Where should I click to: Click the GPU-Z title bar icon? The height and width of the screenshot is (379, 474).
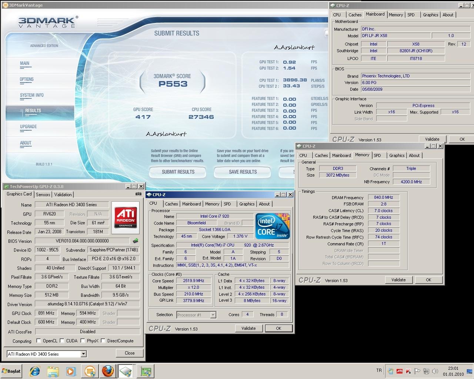click(x=6, y=187)
